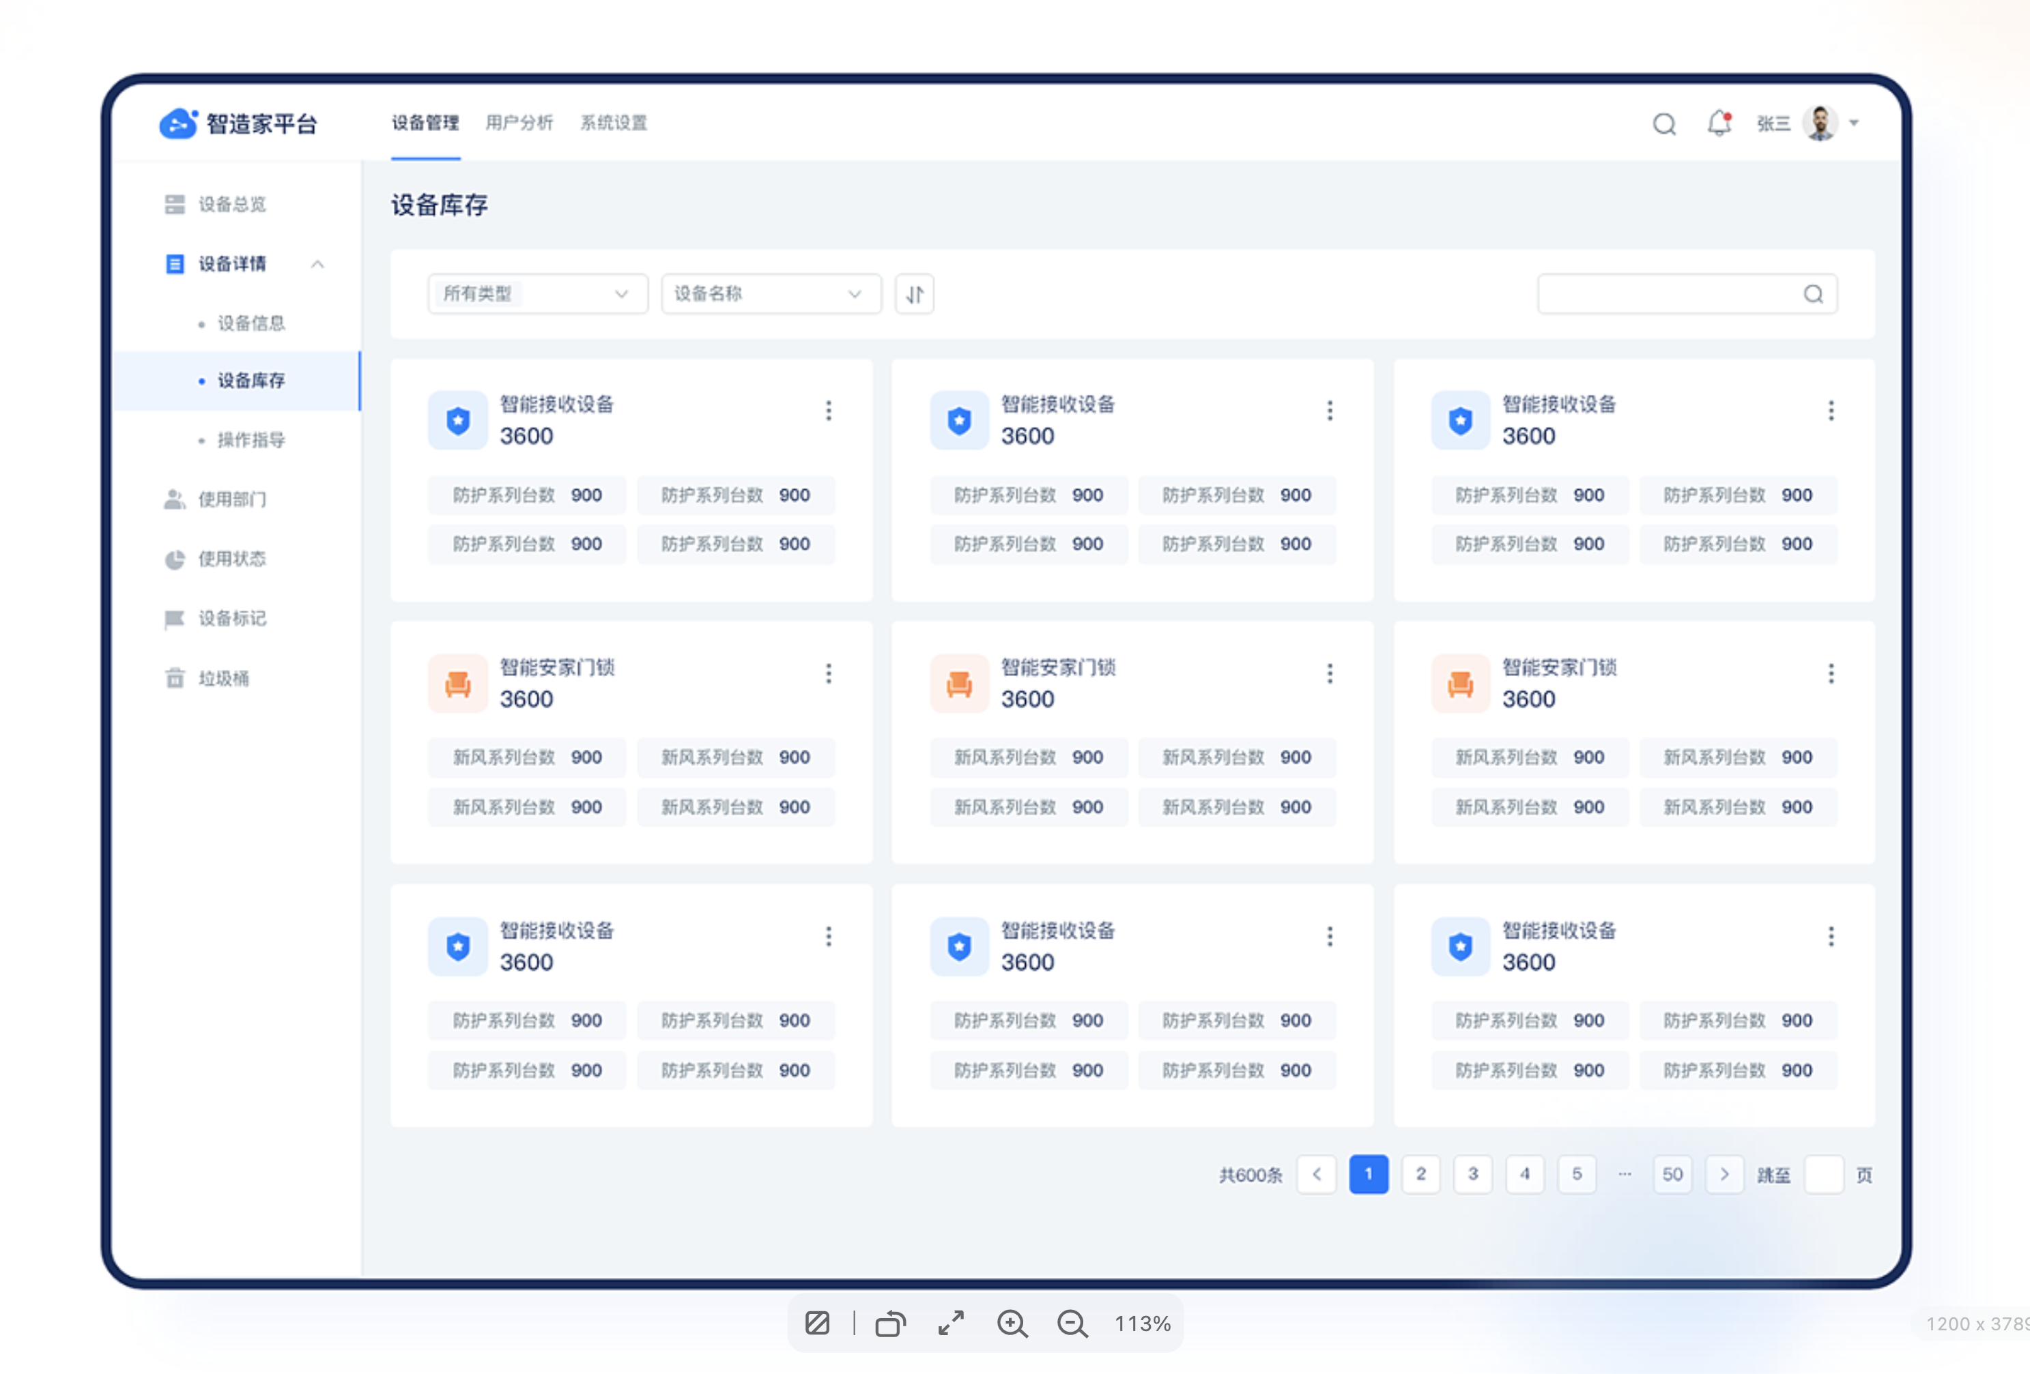Screen dimensions: 2030x1374
Task: Open the 设备名称 dropdown
Action: [771, 294]
